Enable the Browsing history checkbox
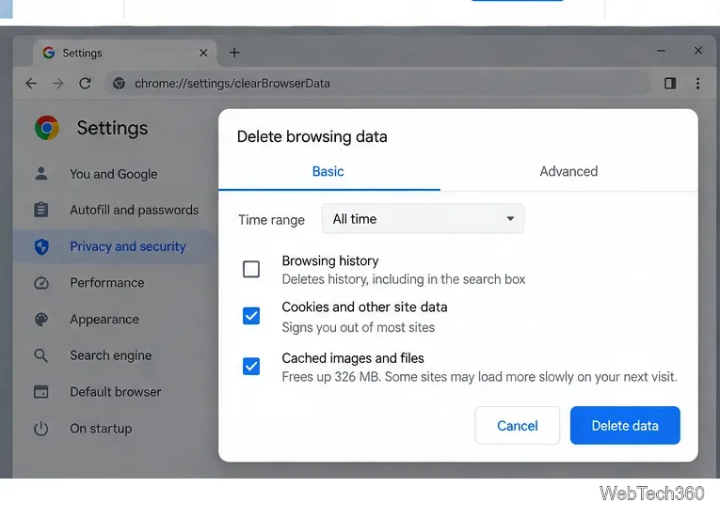This screenshot has width=720, height=518. pos(251,269)
